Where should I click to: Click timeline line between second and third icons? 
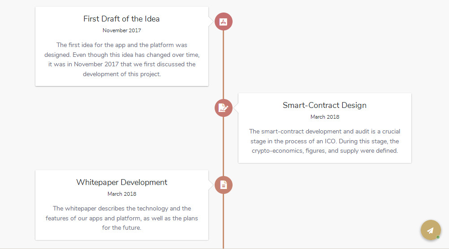[x=224, y=146]
